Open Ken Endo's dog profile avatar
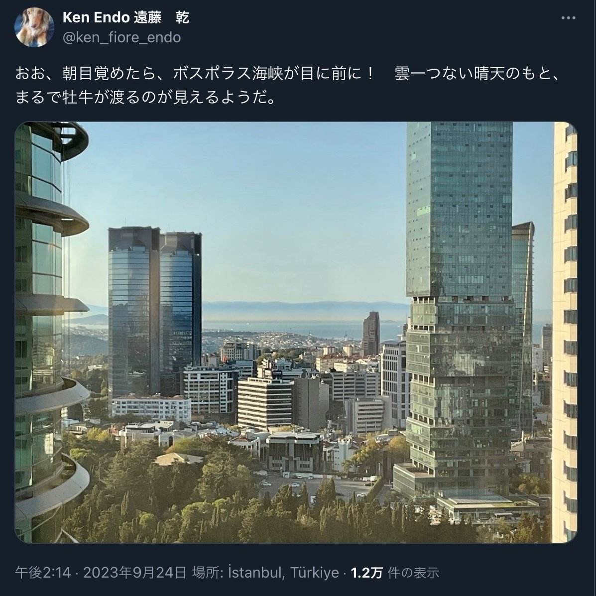The height and width of the screenshot is (596, 596). tap(34, 27)
